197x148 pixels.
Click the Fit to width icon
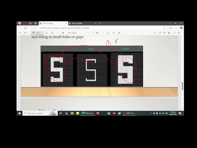97,33
